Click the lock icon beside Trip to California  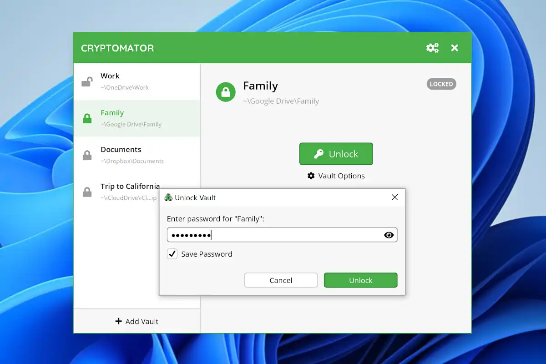click(x=86, y=192)
